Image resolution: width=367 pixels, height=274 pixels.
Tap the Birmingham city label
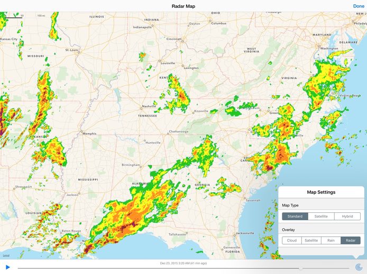tap(131, 165)
